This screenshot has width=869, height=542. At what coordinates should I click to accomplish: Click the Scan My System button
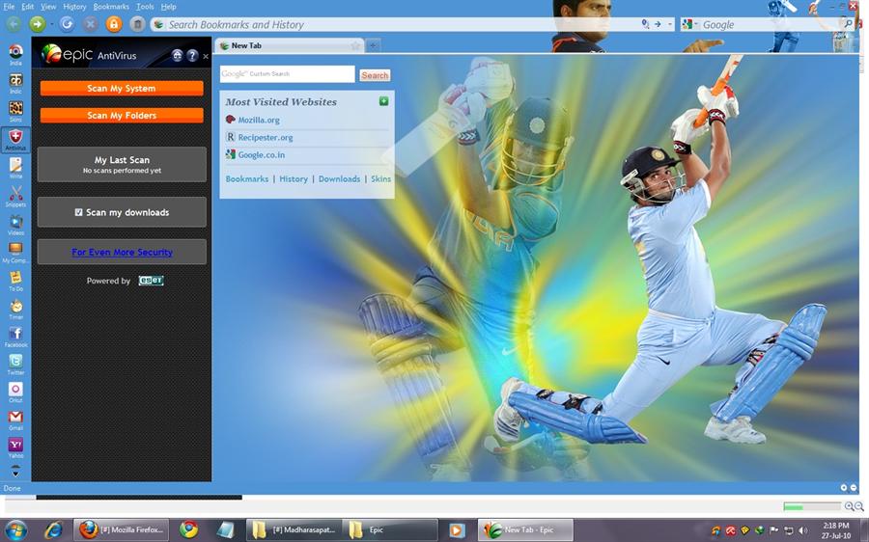122,88
